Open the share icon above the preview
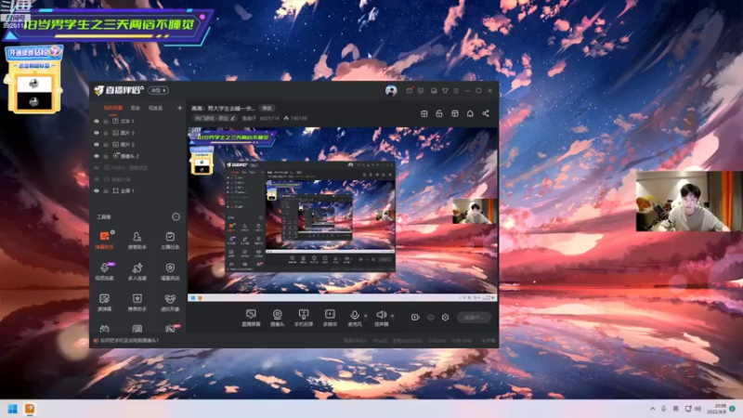The width and height of the screenshot is (743, 418). (486, 113)
